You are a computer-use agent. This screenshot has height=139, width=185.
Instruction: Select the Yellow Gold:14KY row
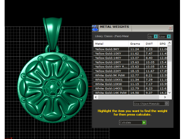pyautogui.click(x=131, y=58)
